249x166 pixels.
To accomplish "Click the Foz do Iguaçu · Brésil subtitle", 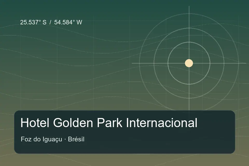I will 53,139.
